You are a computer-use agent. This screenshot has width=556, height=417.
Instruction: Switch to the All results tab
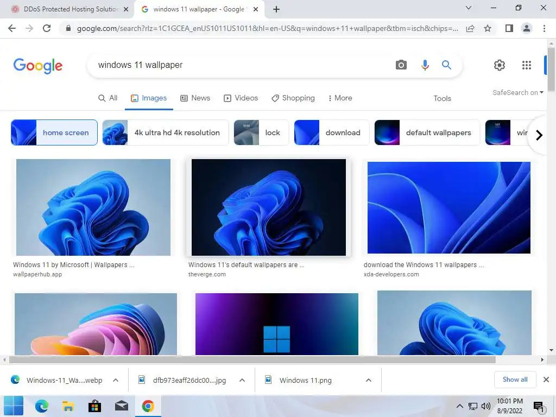[108, 98]
